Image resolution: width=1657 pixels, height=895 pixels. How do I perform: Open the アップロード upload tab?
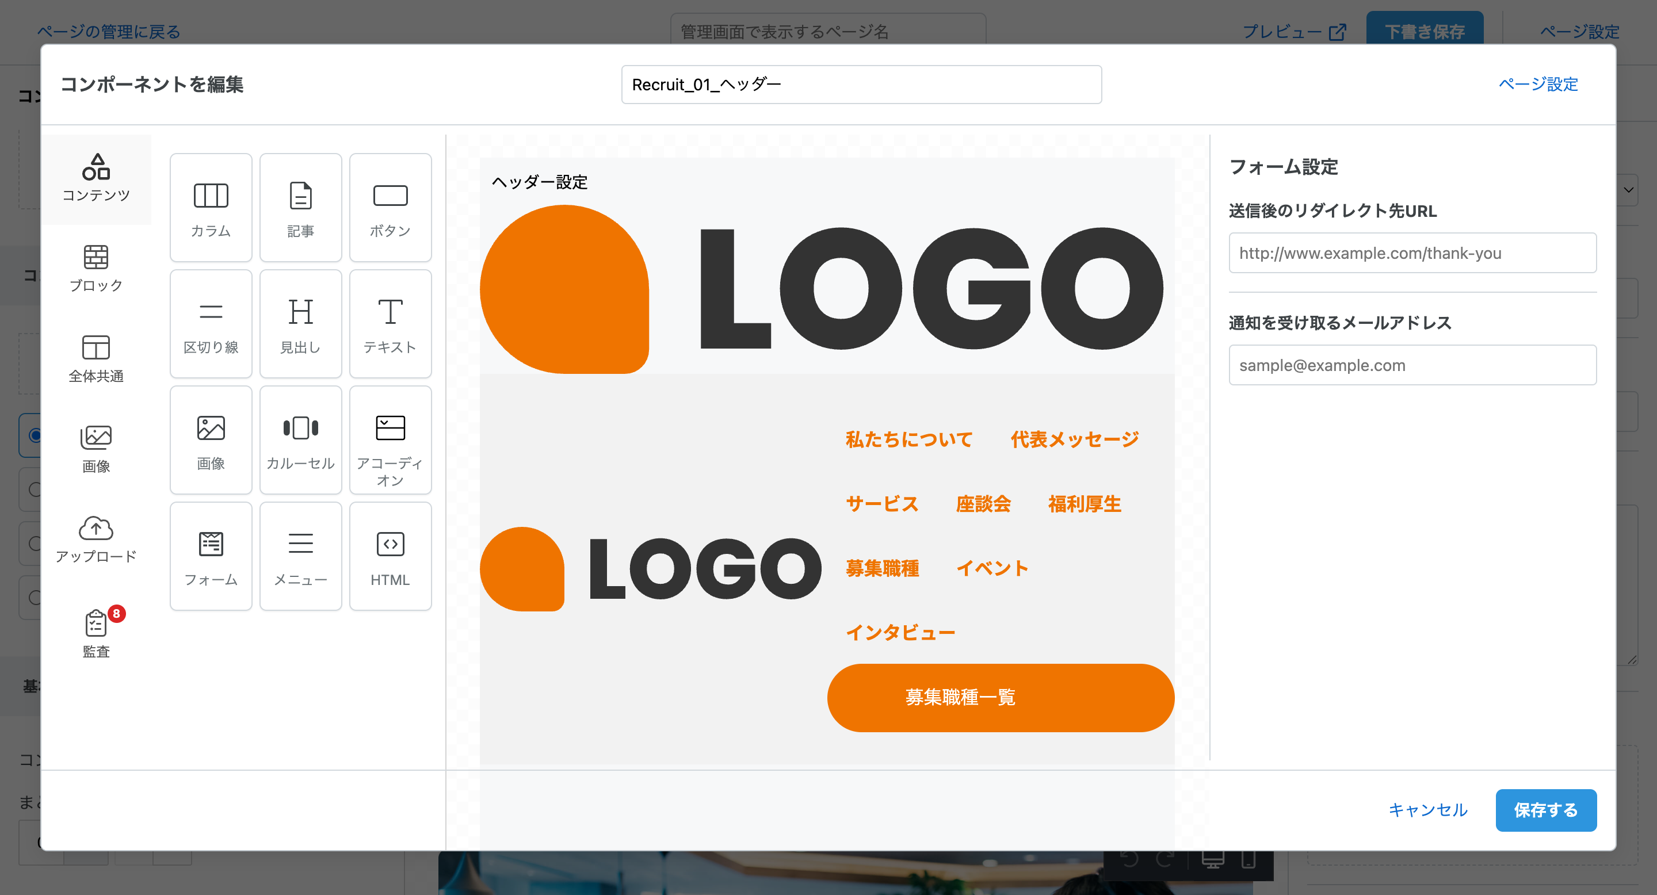point(96,539)
